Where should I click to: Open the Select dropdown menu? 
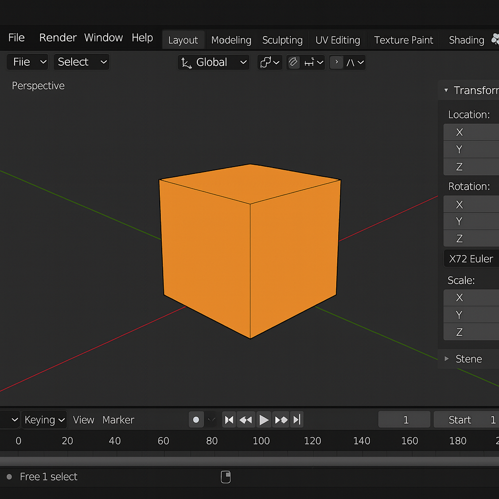(x=81, y=62)
